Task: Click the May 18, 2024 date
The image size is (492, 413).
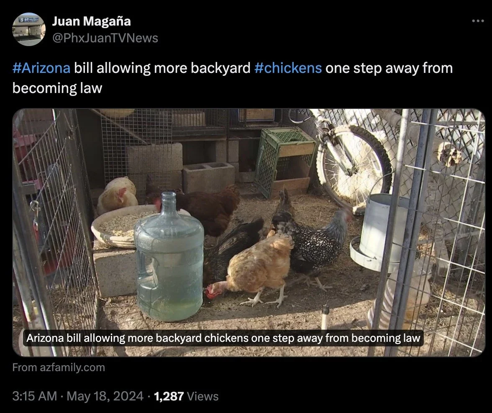Action: [105, 396]
